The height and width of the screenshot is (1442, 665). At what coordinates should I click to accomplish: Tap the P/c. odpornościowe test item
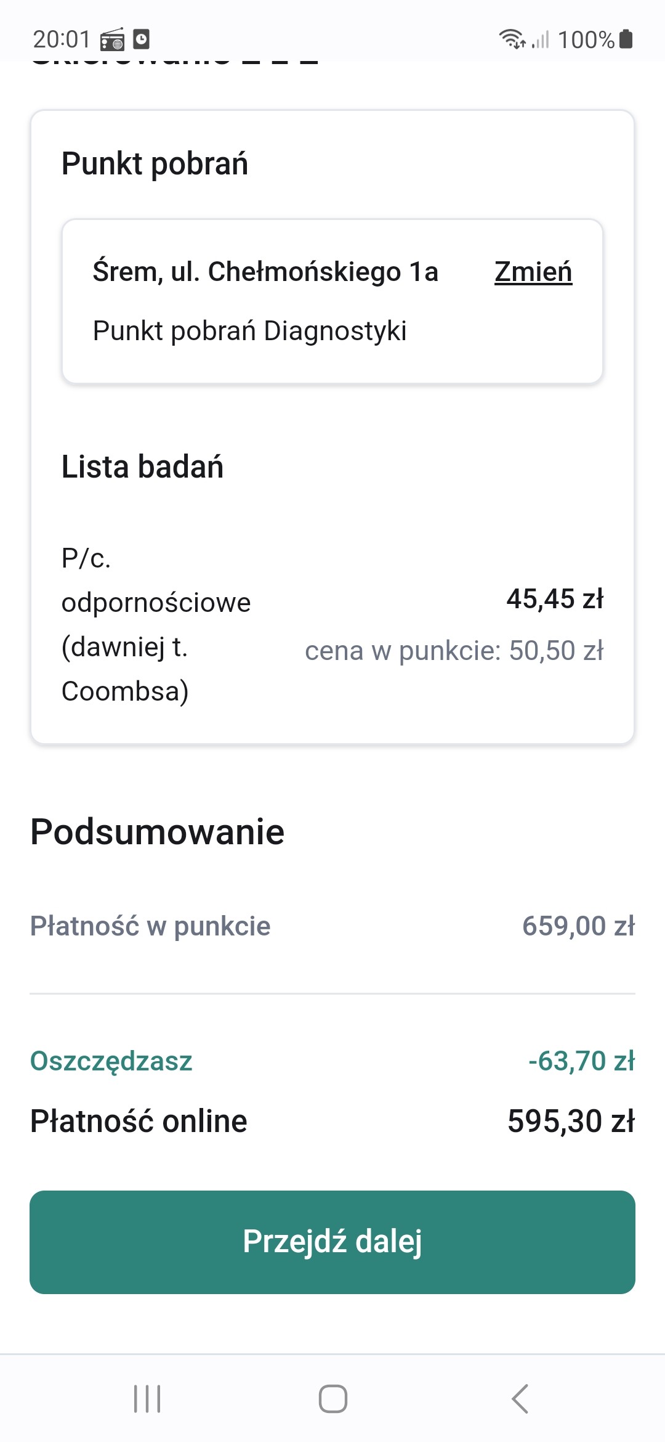click(x=156, y=624)
